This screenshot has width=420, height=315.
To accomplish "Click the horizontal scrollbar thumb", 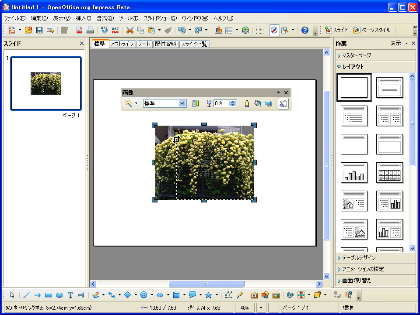I will click(x=206, y=284).
